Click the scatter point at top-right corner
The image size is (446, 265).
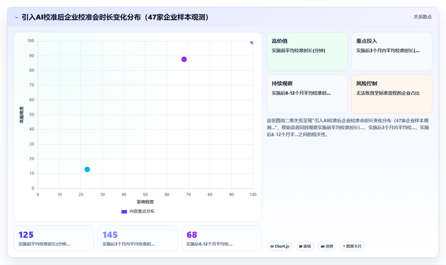(252, 42)
